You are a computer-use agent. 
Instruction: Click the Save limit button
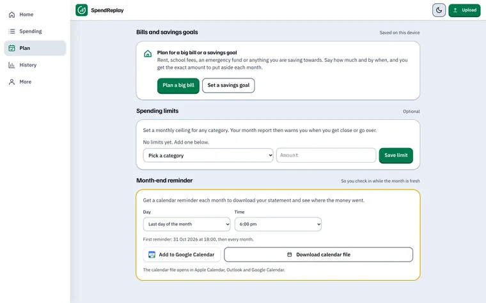(396, 156)
